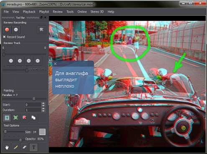Decrease the Duration value with down arrow

43,111
